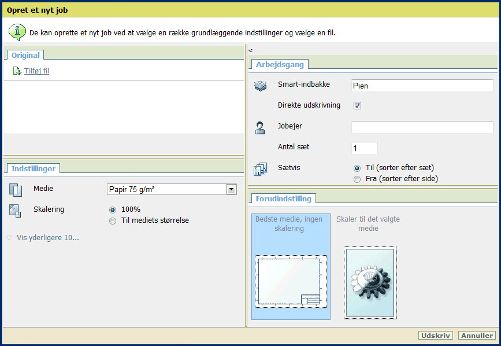Choose Skaler til det valgte medie preset
501x346 pixels.
(370, 266)
